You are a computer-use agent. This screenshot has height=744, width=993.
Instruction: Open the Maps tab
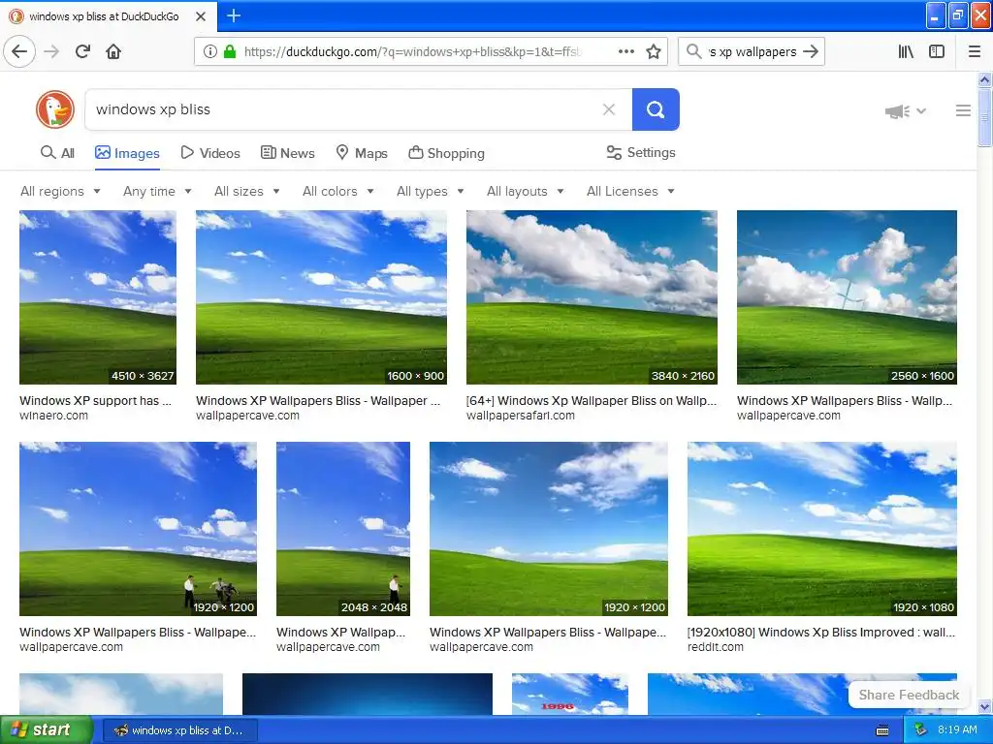362,153
